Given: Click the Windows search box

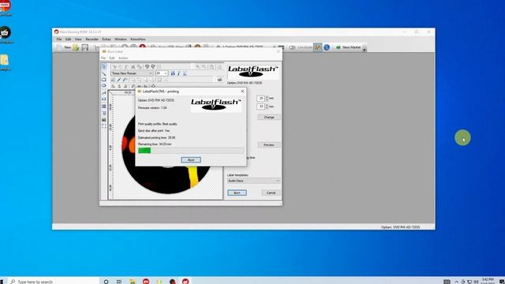Looking at the screenshot, I should 54,282.
